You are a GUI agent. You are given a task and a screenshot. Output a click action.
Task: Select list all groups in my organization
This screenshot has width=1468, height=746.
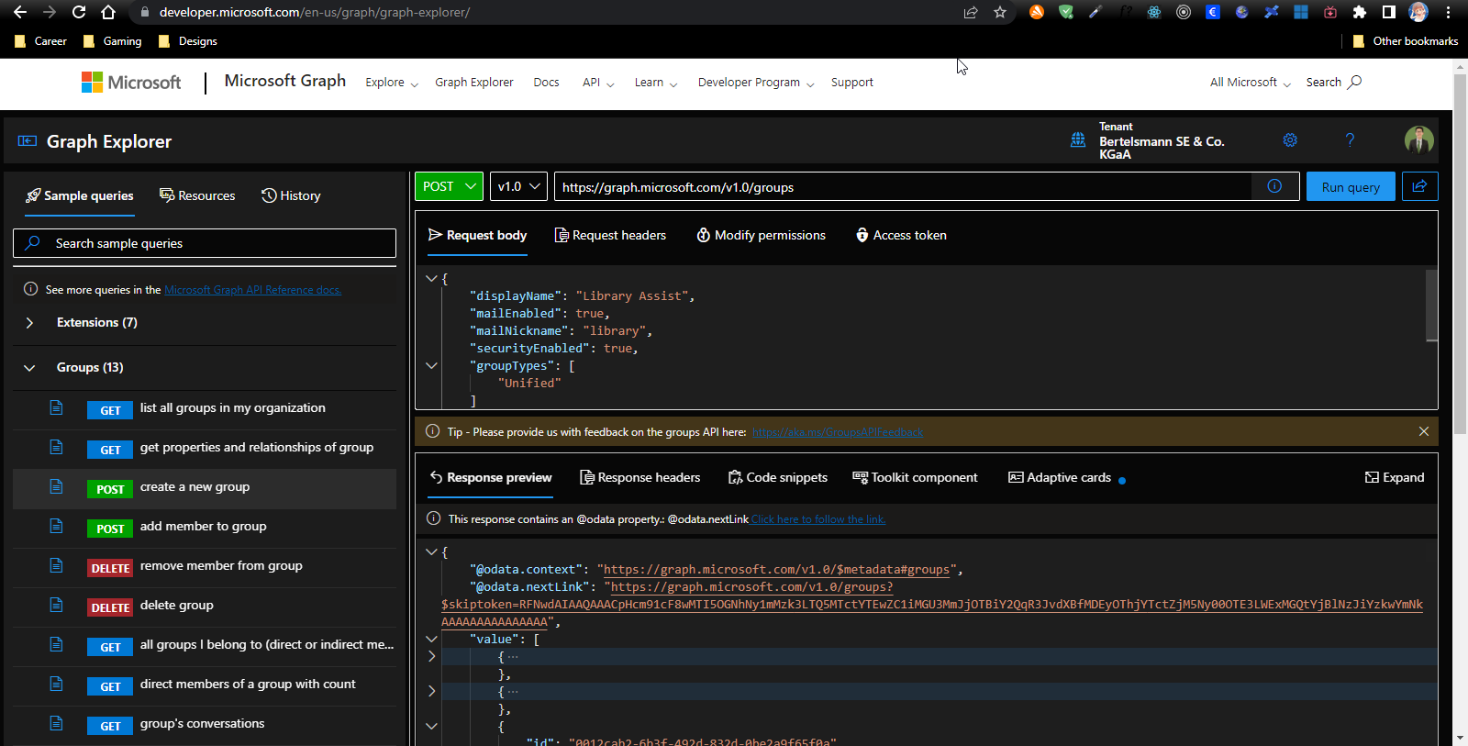232,408
